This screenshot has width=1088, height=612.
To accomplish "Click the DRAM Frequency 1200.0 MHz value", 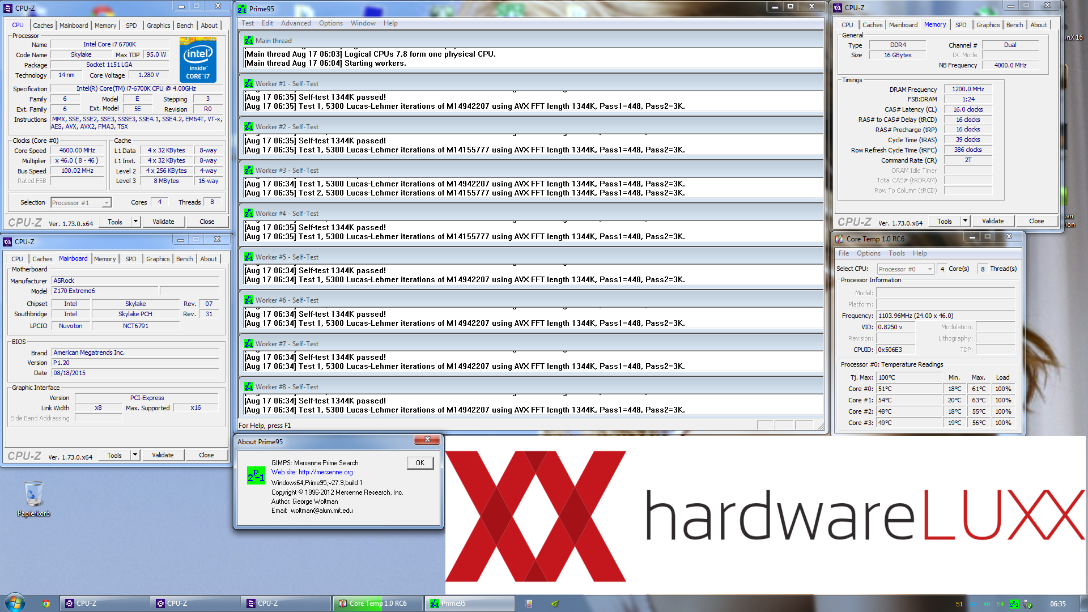I will click(968, 89).
